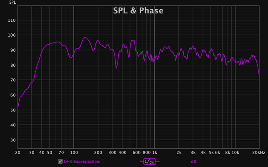
Task: Click the 30 value on SPL axis
Action: click(13, 140)
